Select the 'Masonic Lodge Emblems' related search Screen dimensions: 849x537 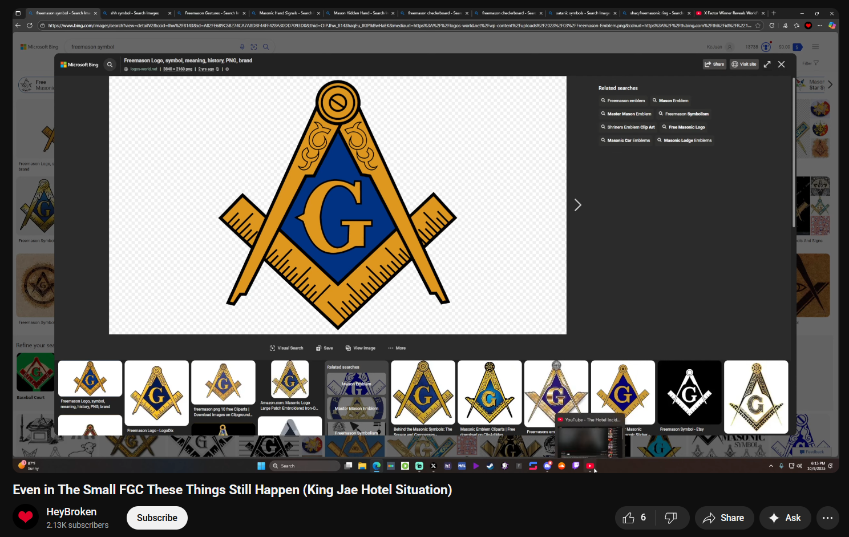[685, 140]
